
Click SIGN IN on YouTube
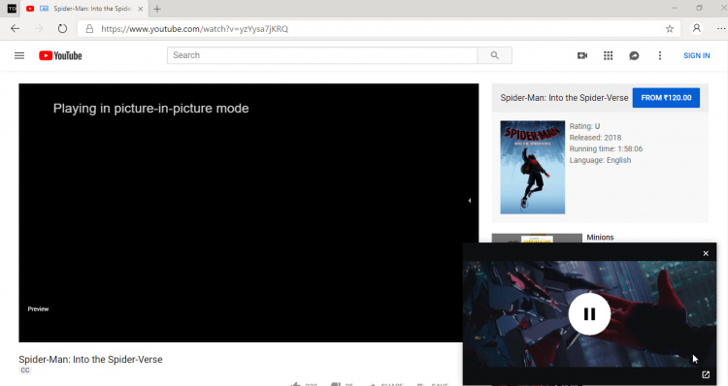point(696,55)
